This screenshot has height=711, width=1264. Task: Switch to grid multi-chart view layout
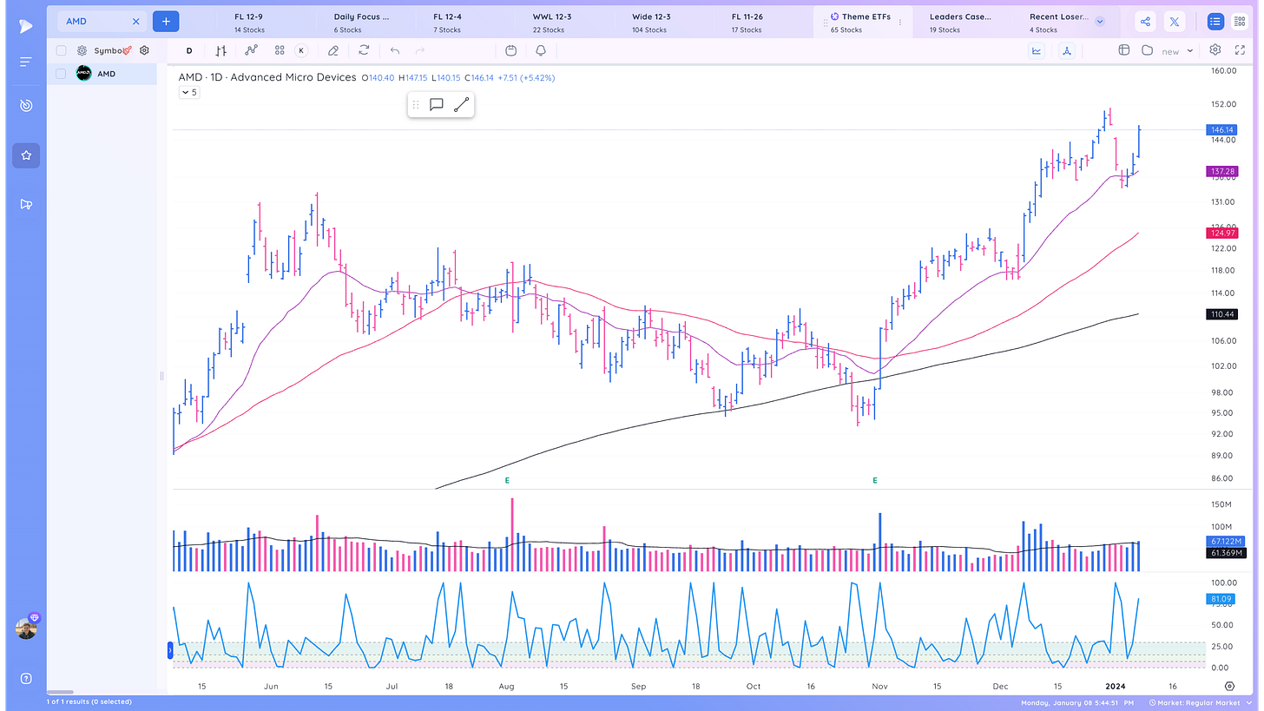click(1239, 22)
